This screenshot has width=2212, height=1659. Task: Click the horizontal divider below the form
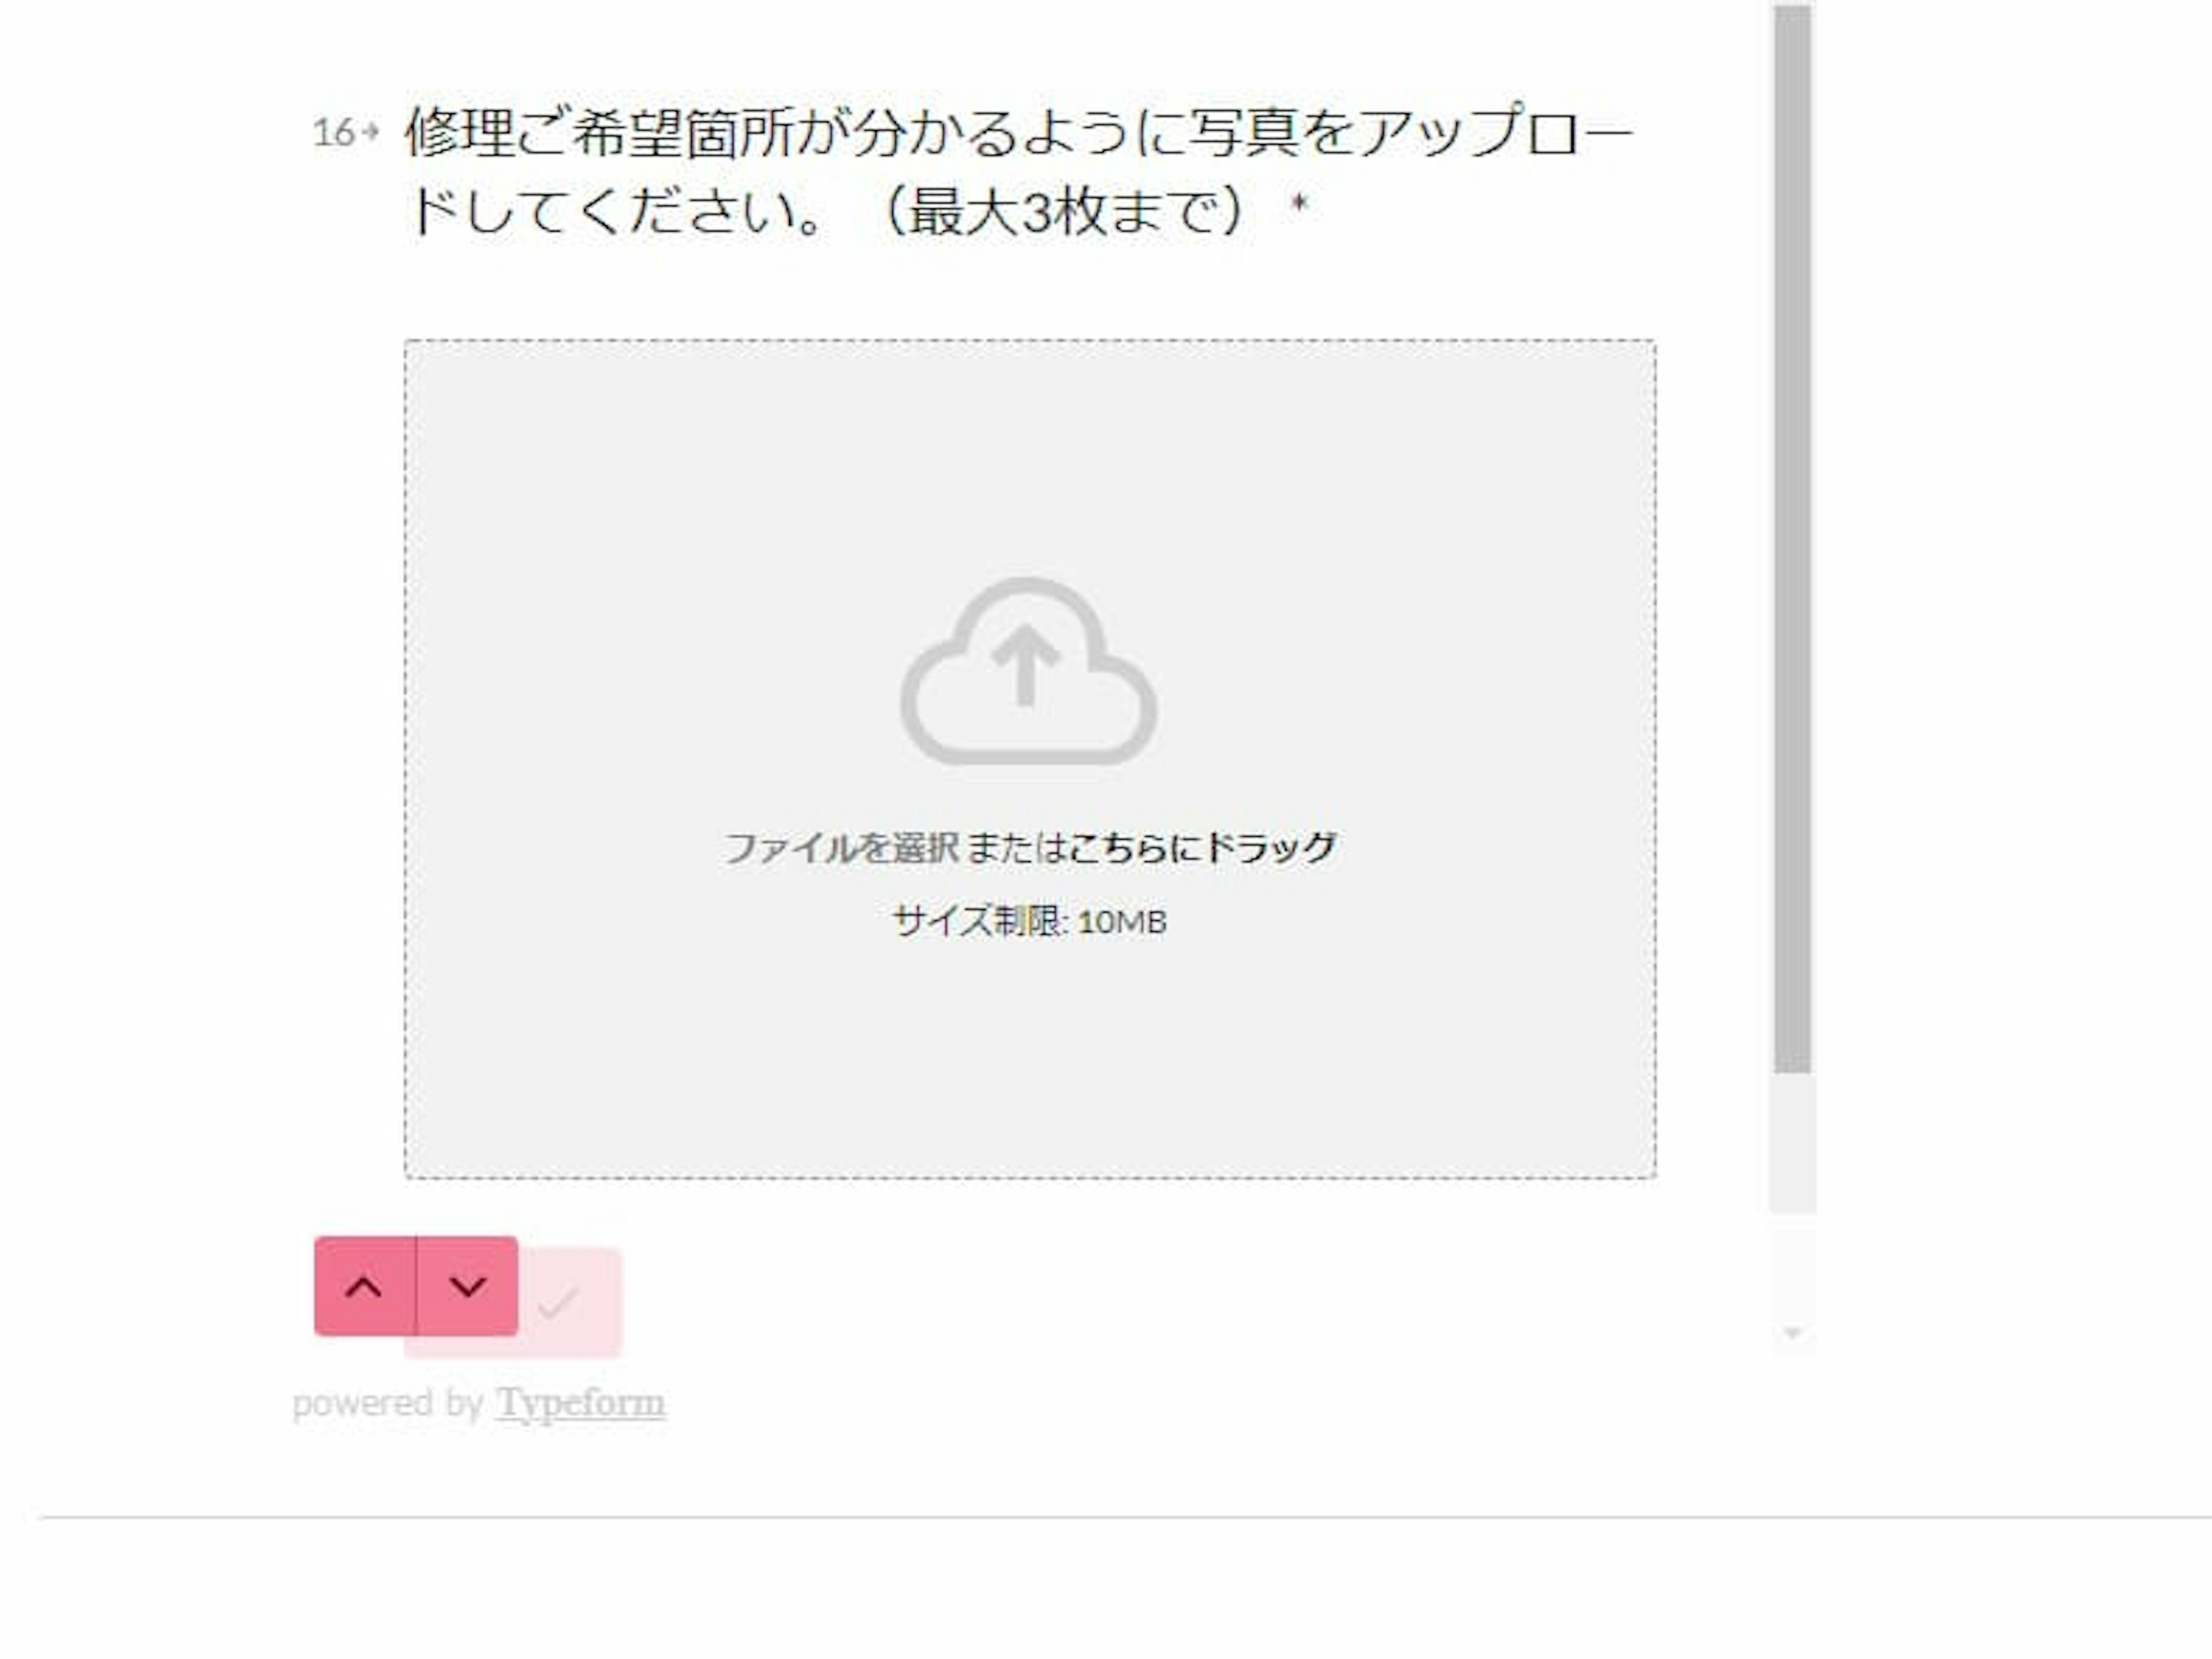1126,1517
